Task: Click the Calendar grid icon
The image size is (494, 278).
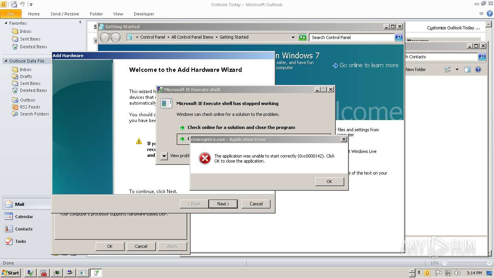Action: (x=8, y=217)
